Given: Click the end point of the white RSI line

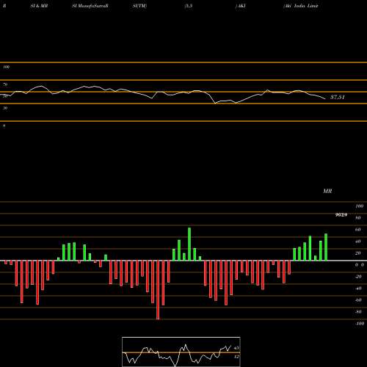Looking at the screenshot, I should (x=325, y=98).
